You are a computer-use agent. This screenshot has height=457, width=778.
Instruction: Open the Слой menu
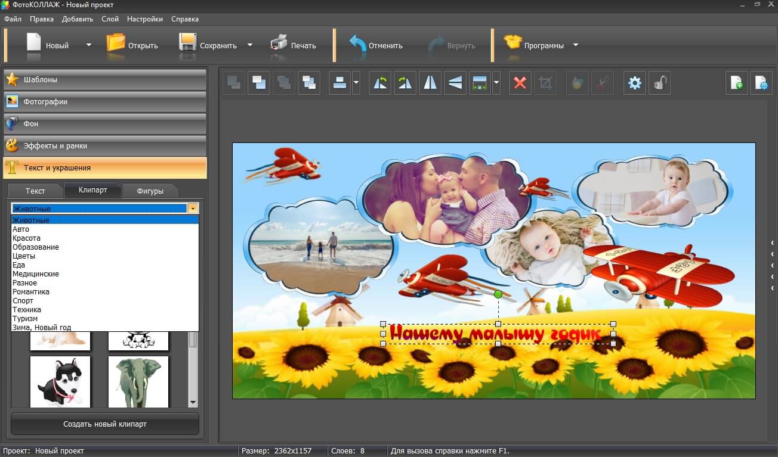coord(110,19)
